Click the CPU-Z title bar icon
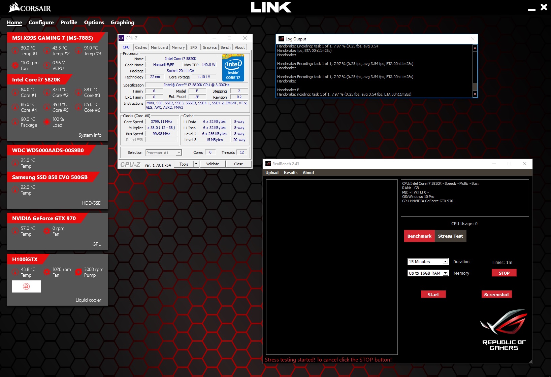This screenshot has height=377, width=551. coord(122,38)
